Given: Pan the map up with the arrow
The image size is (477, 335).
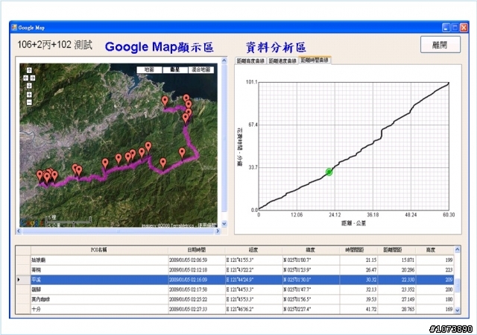Looking at the screenshot, I should (29, 70).
